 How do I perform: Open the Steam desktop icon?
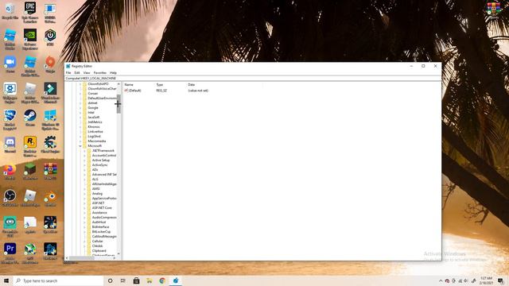tap(30, 118)
